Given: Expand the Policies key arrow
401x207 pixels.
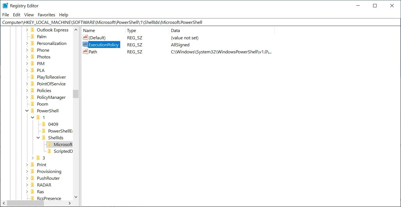Looking at the screenshot, I should tap(27, 90).
